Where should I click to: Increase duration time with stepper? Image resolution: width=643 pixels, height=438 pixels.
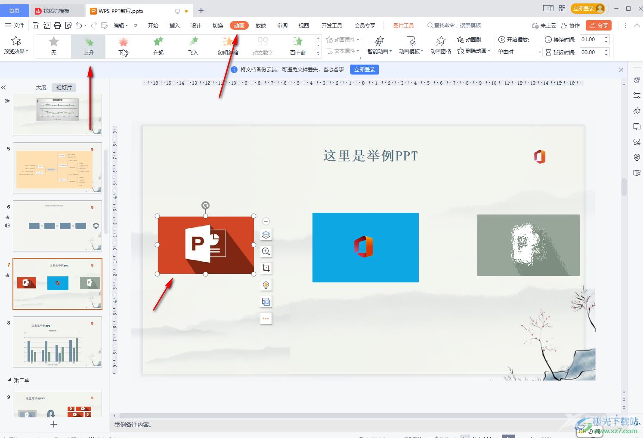[x=606, y=37]
